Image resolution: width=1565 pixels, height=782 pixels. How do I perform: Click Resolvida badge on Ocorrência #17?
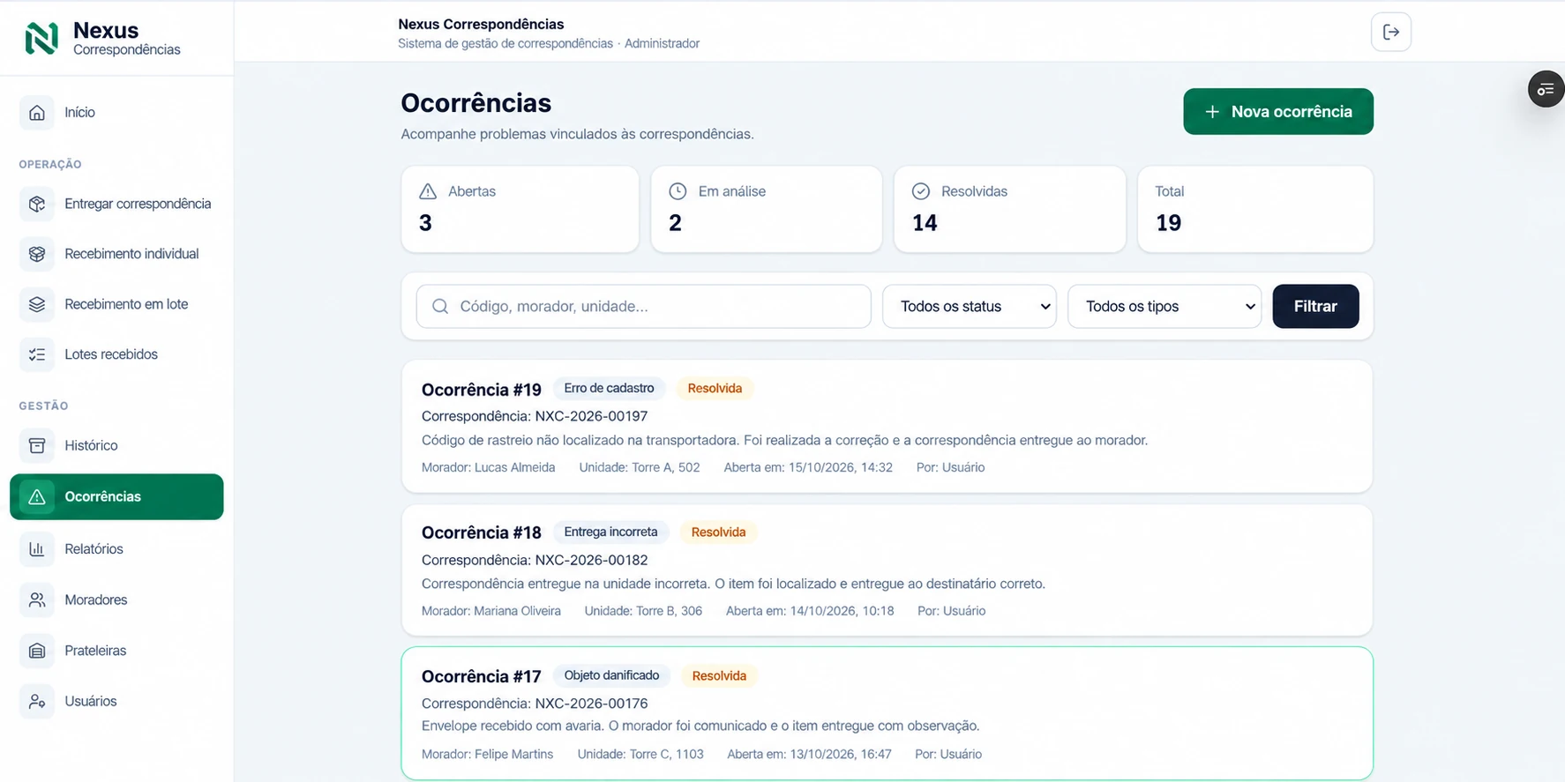tap(719, 675)
